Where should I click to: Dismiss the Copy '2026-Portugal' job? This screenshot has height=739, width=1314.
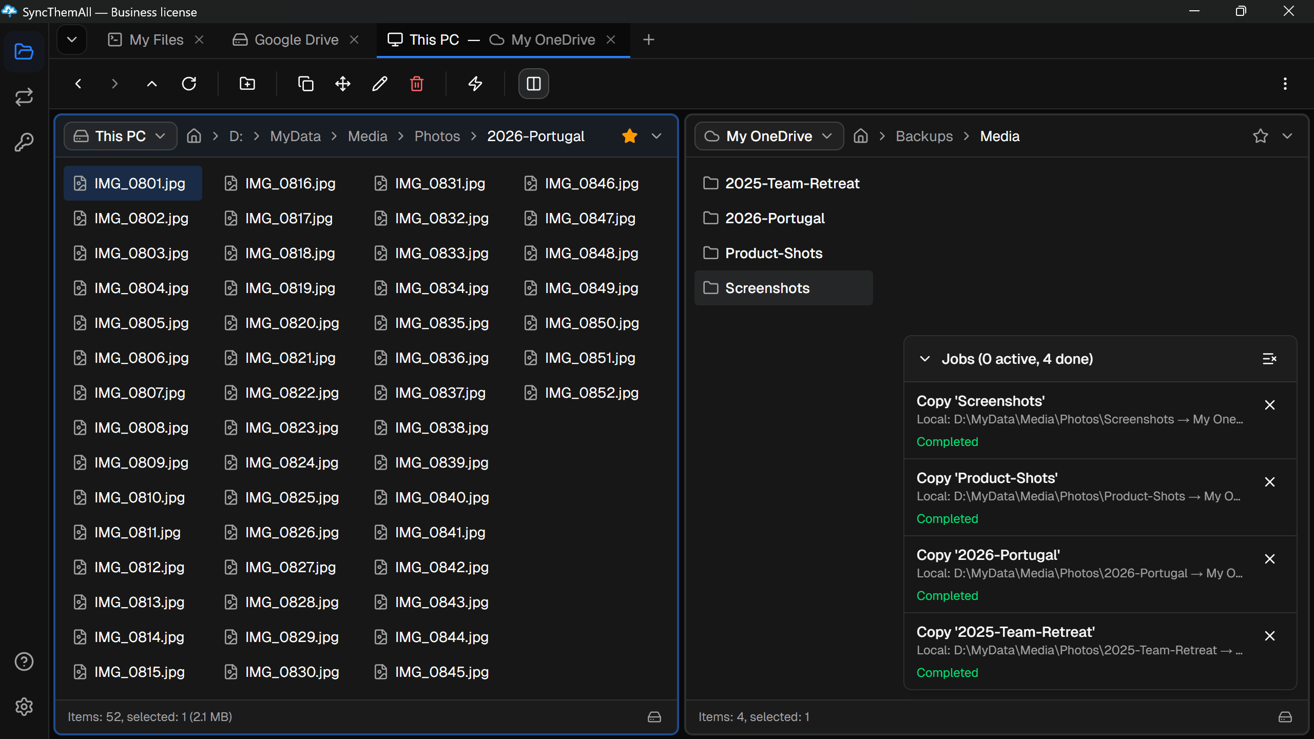1270,559
